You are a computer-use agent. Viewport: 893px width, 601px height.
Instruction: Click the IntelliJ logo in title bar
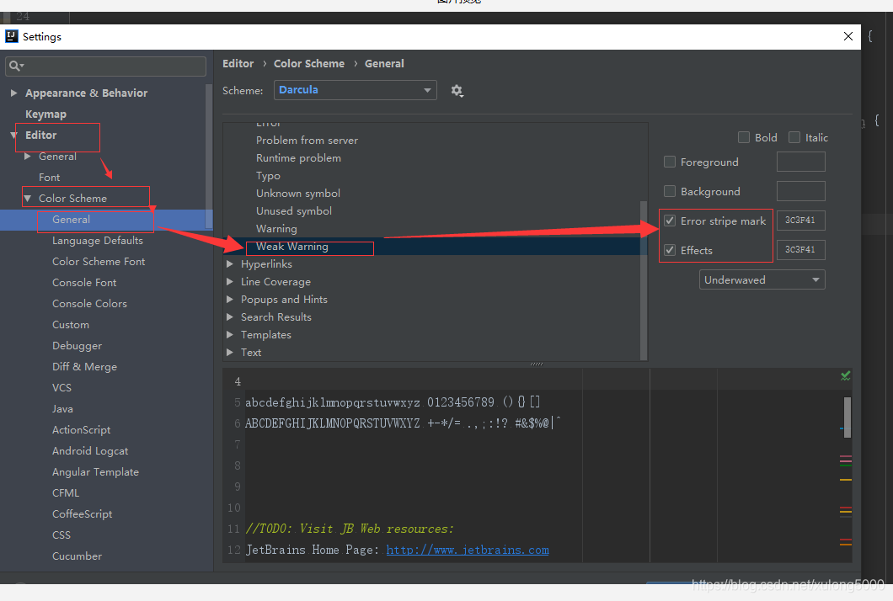12,36
